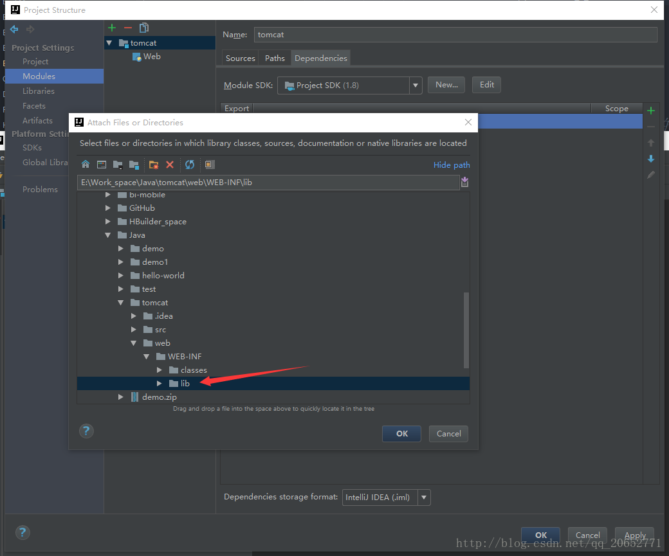Collapse the tomcat folder in file tree

[121, 303]
